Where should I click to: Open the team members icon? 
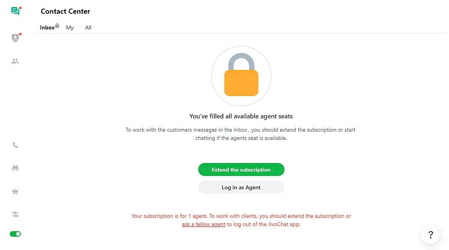(15, 61)
